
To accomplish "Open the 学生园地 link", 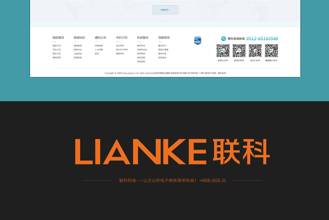I will pos(141,61).
